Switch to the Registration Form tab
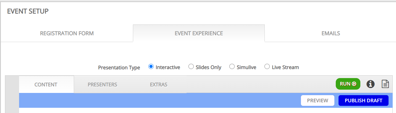Viewport: 396px width, 113px height. (x=67, y=34)
